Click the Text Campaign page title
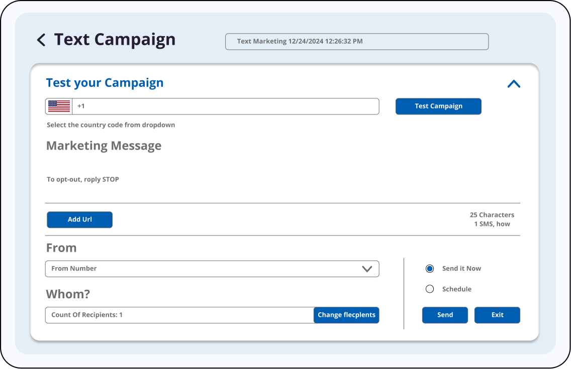571x369 pixels. pyautogui.click(x=115, y=40)
